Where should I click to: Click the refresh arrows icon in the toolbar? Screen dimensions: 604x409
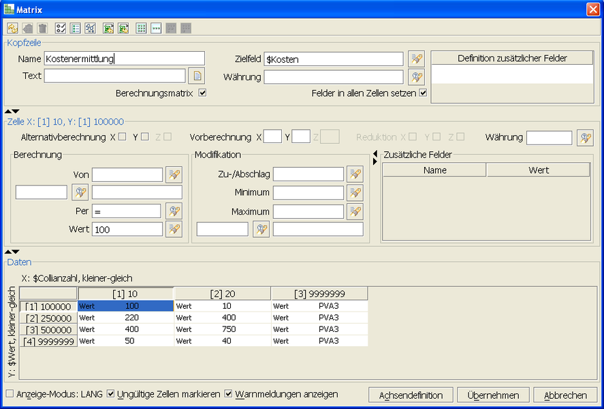pyautogui.click(x=12, y=28)
